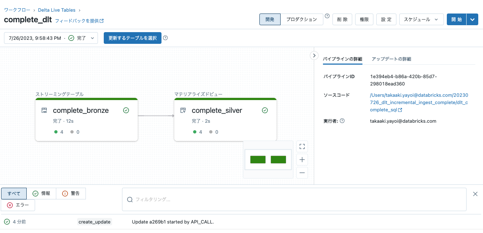Enable the エラー event filter

[x=18, y=205]
